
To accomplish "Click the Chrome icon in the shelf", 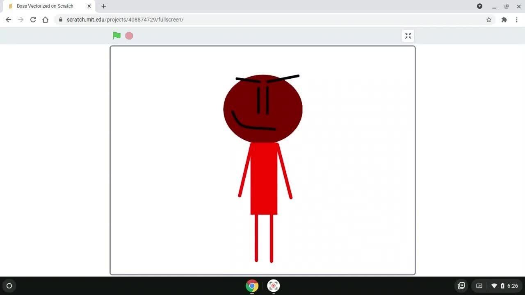I will click(x=252, y=286).
